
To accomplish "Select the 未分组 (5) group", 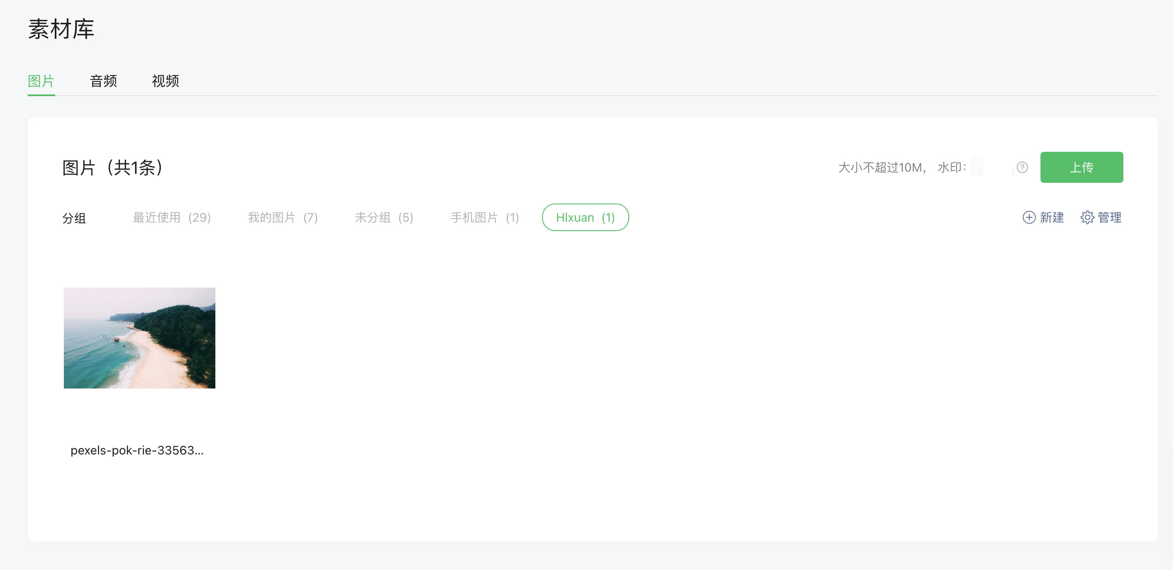I will pyautogui.click(x=384, y=217).
